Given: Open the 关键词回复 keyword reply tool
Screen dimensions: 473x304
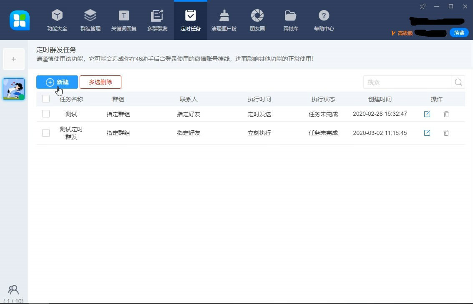Looking at the screenshot, I should tap(123, 20).
